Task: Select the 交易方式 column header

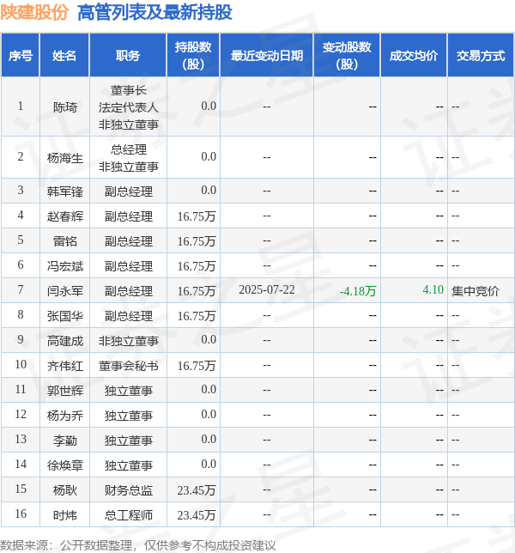Action: (x=481, y=55)
